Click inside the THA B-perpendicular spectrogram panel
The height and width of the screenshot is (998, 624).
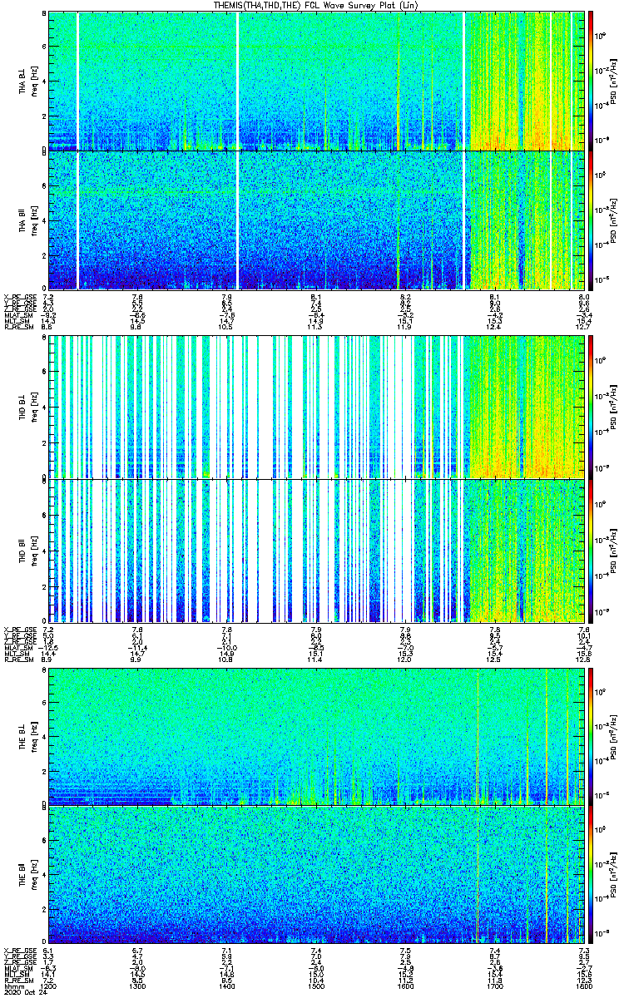[316, 80]
